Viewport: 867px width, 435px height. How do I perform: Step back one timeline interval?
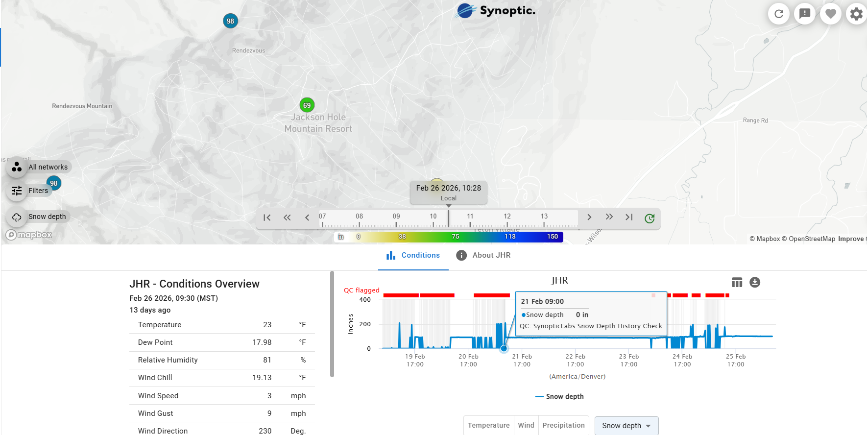point(307,217)
